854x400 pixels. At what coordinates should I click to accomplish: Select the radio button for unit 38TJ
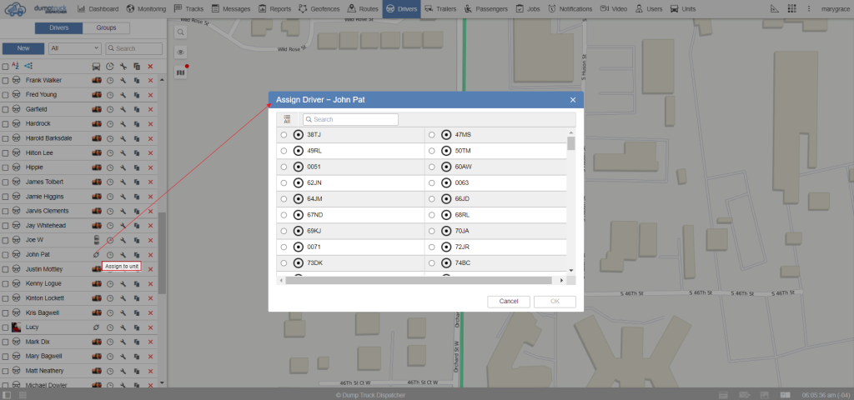(x=284, y=134)
